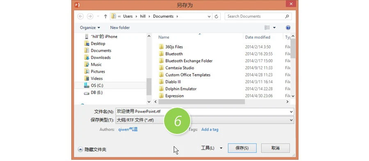Refresh the Documents folder listing
The image size is (369, 161).
point(216,16)
